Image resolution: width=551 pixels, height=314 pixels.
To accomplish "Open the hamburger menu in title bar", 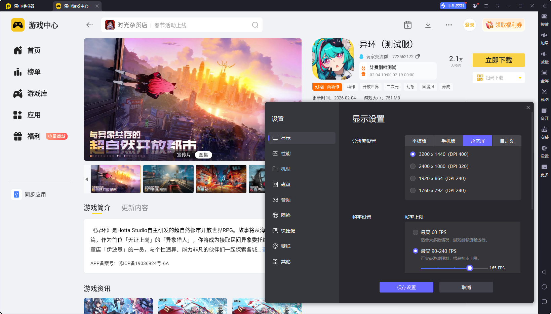I will 486,6.
